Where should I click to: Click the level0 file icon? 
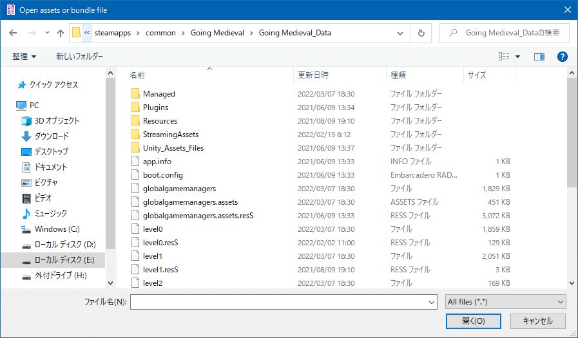click(135, 229)
